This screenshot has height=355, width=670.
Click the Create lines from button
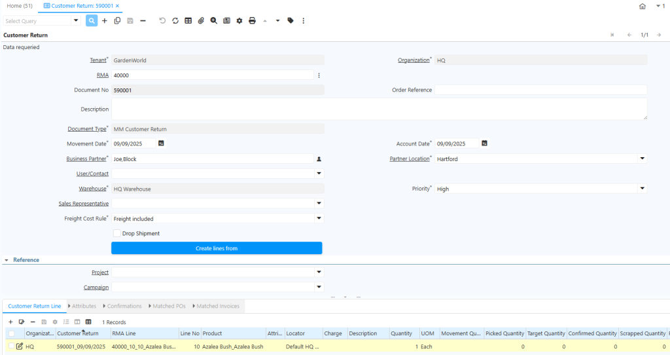click(217, 248)
